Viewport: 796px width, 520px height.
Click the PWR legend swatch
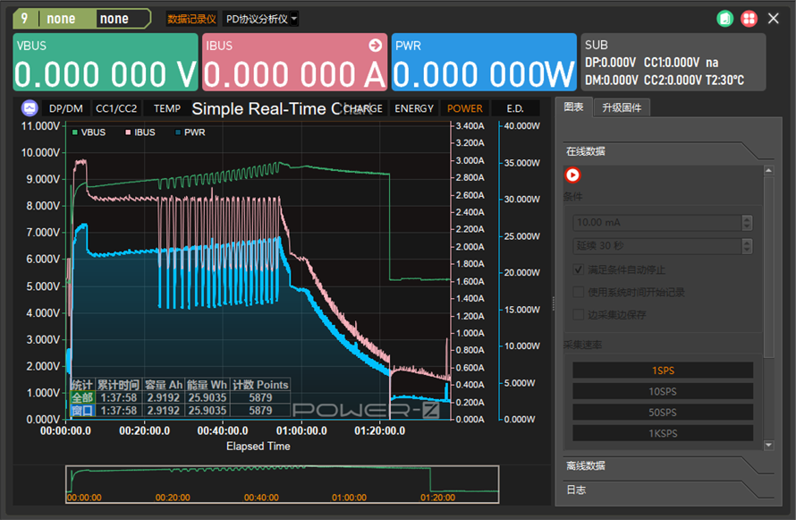tap(178, 132)
